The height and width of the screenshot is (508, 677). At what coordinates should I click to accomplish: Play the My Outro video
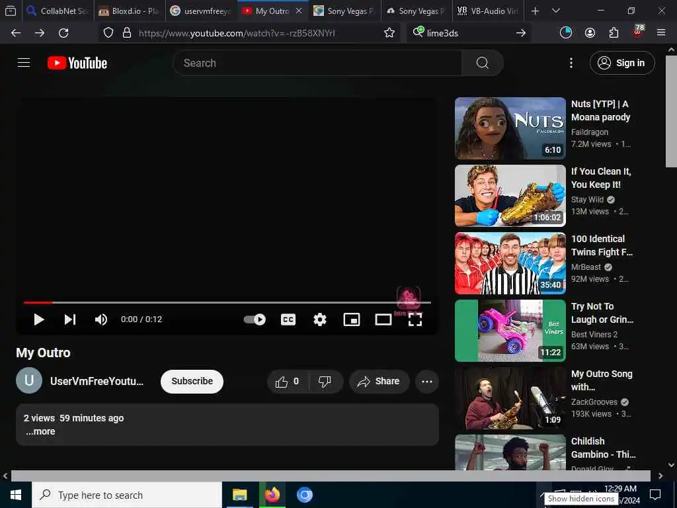[39, 319]
